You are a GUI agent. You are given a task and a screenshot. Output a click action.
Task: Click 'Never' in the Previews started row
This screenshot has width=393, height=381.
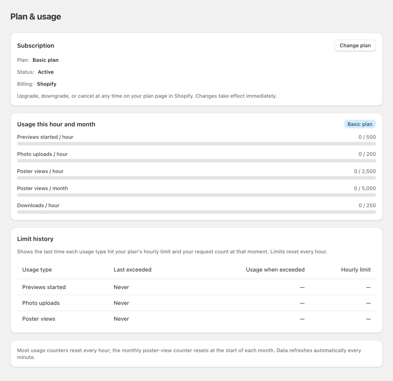tap(121, 287)
